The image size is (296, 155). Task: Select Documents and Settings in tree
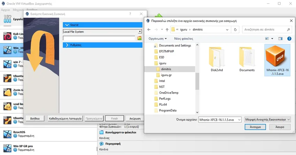175,46
